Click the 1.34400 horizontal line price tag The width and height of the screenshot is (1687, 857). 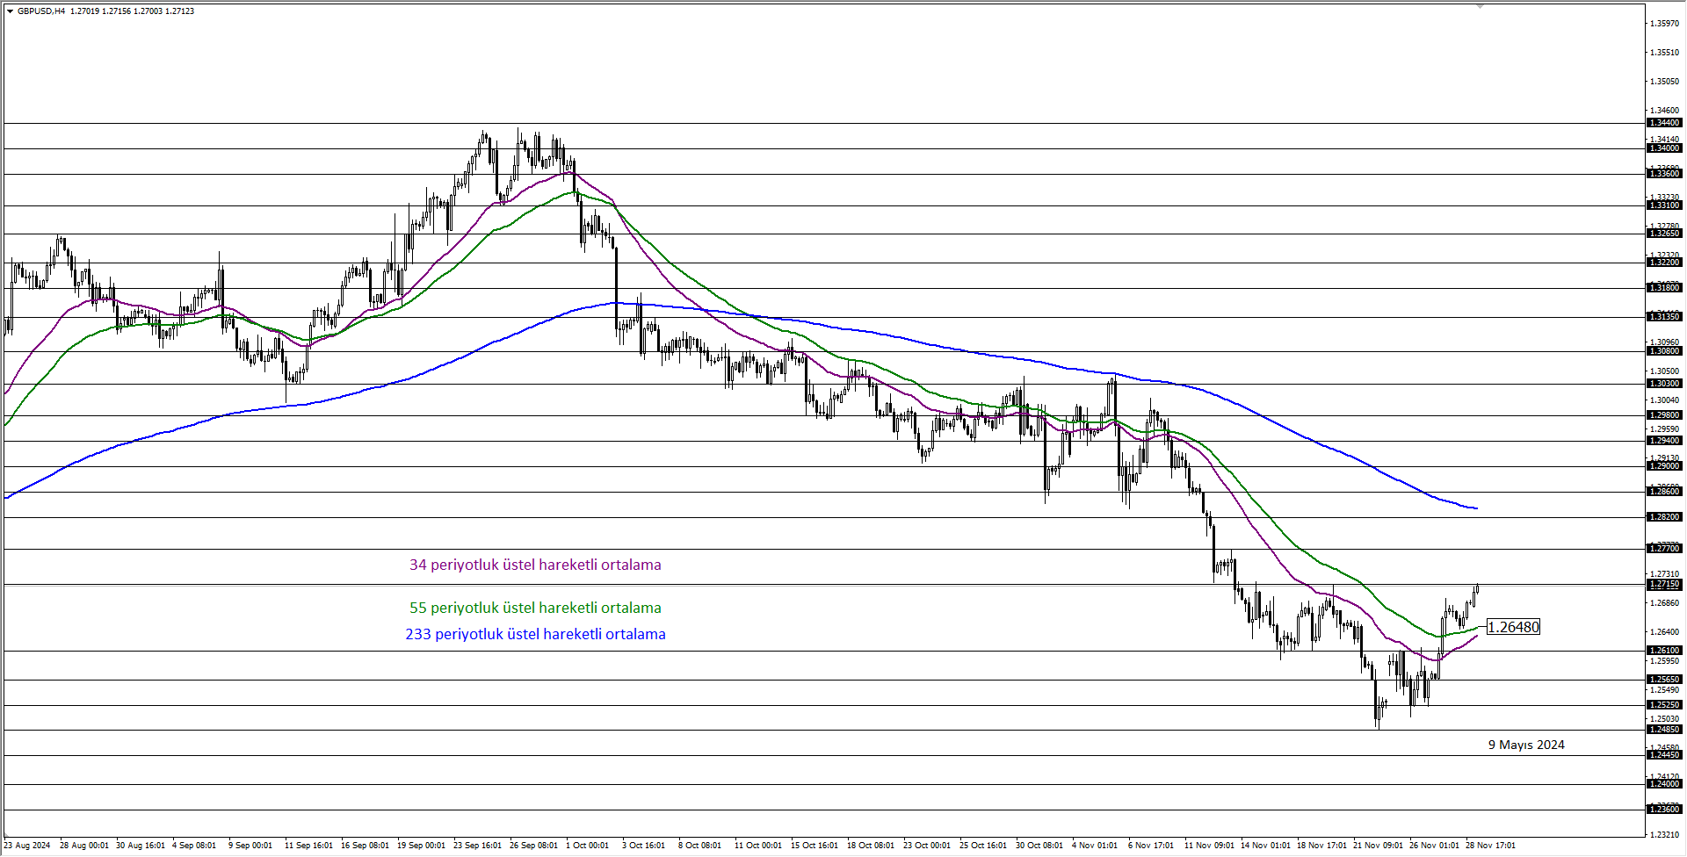[x=1664, y=123]
